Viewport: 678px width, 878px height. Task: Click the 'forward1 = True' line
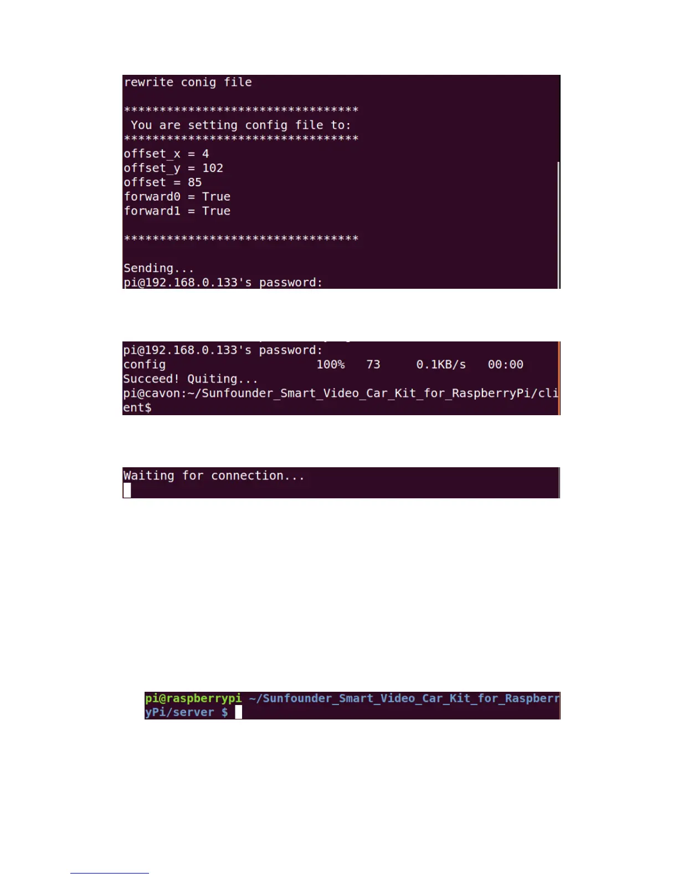point(177,211)
